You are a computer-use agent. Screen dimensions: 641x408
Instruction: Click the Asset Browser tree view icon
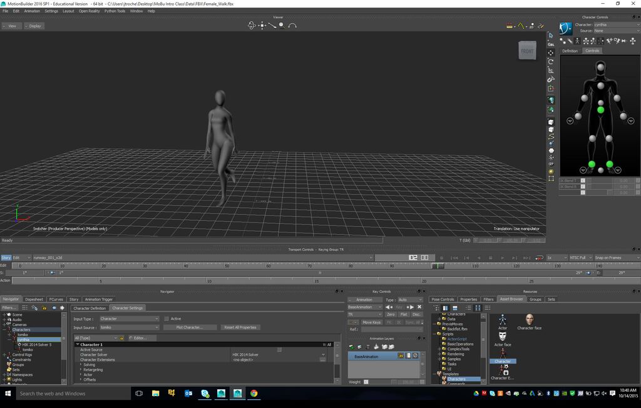tap(436, 307)
